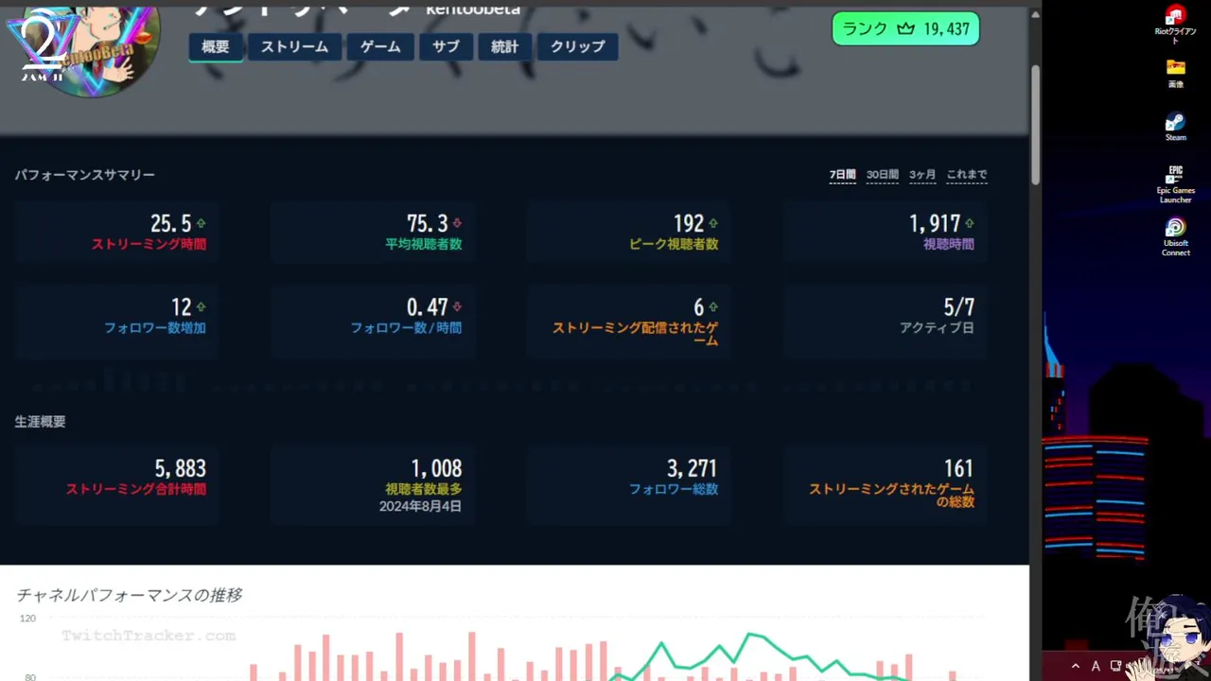
Task: Click the 0.47 フォロワー数/時間 stat
Action: (373, 321)
